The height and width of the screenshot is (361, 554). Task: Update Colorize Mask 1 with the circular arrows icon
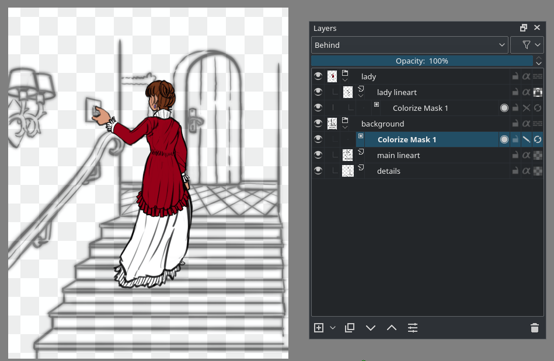[538, 139]
